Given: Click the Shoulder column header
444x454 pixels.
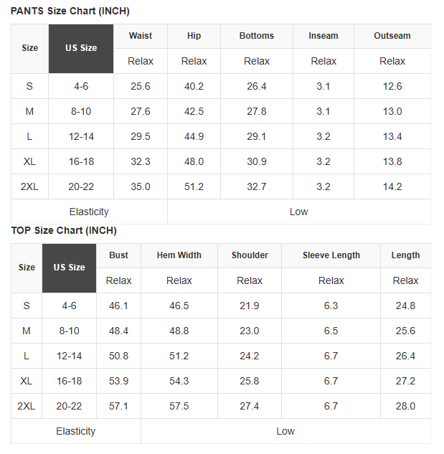Looking at the screenshot, I should (x=250, y=255).
